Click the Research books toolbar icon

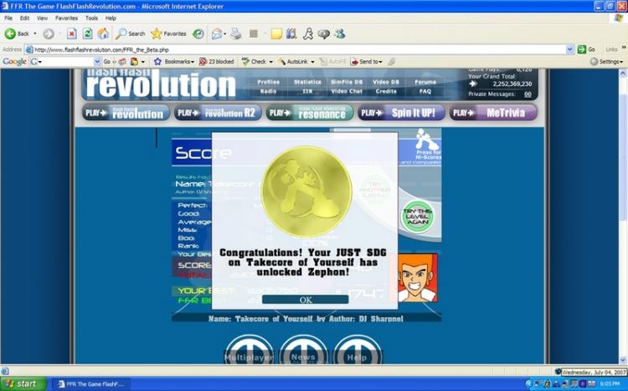pos(291,34)
